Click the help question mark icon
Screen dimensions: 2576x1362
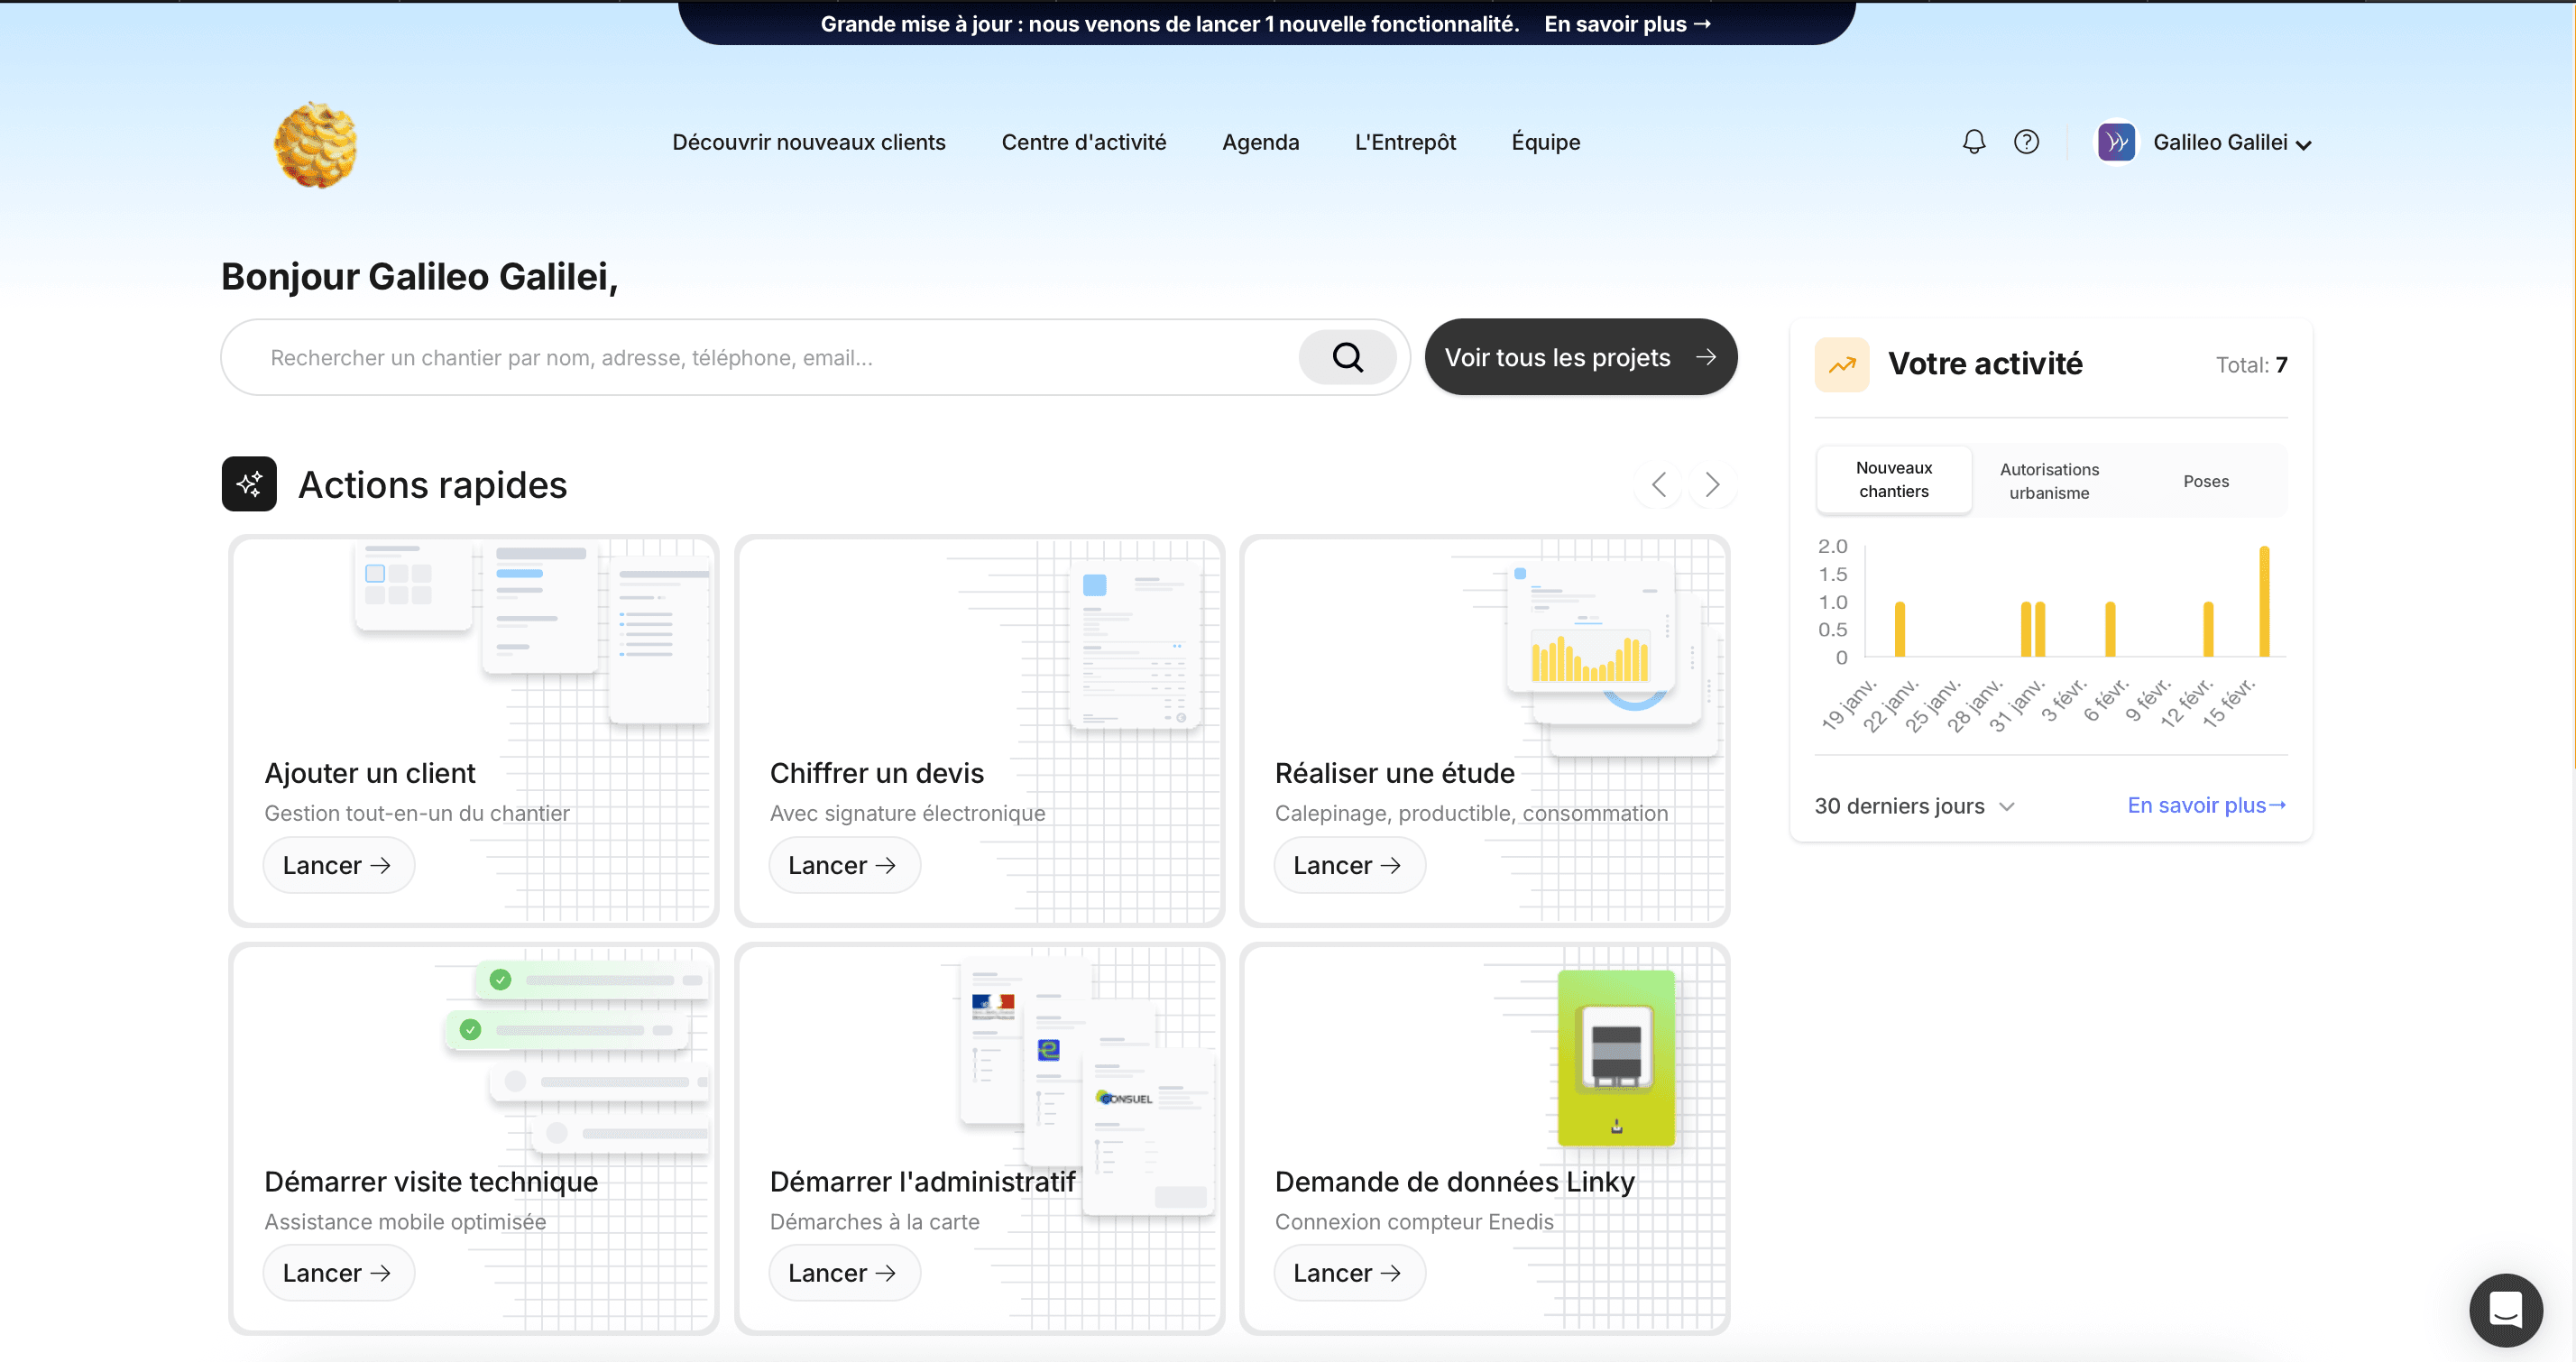(2026, 142)
